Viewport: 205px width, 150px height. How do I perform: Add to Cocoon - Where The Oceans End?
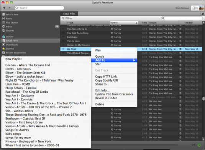coord(46,65)
